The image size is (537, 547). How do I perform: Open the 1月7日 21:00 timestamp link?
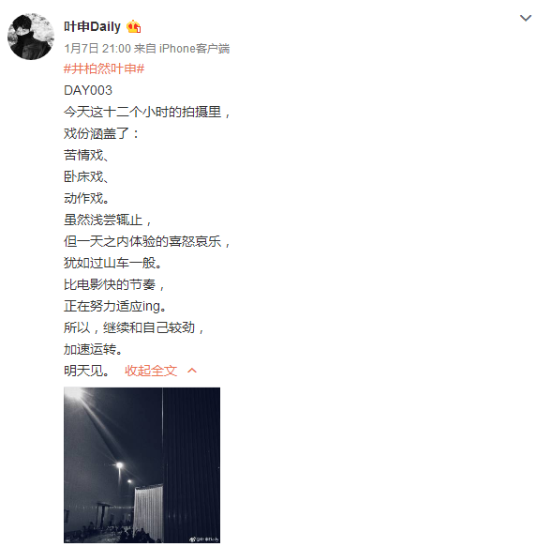[x=97, y=48]
